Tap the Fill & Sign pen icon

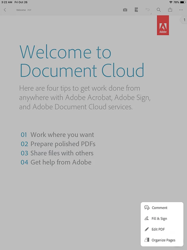click(x=146, y=218)
